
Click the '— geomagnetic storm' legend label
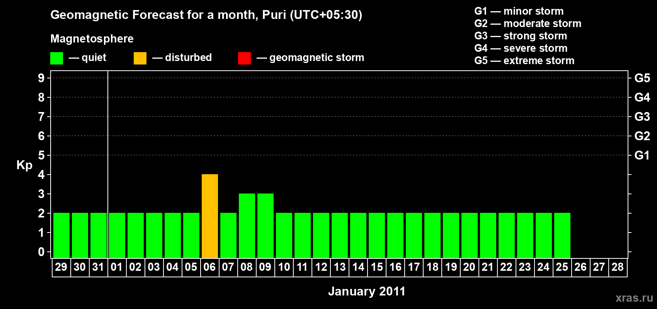310,58
